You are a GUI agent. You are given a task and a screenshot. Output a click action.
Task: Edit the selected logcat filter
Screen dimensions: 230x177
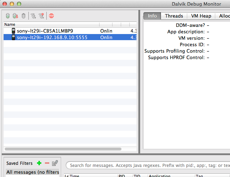55,163
